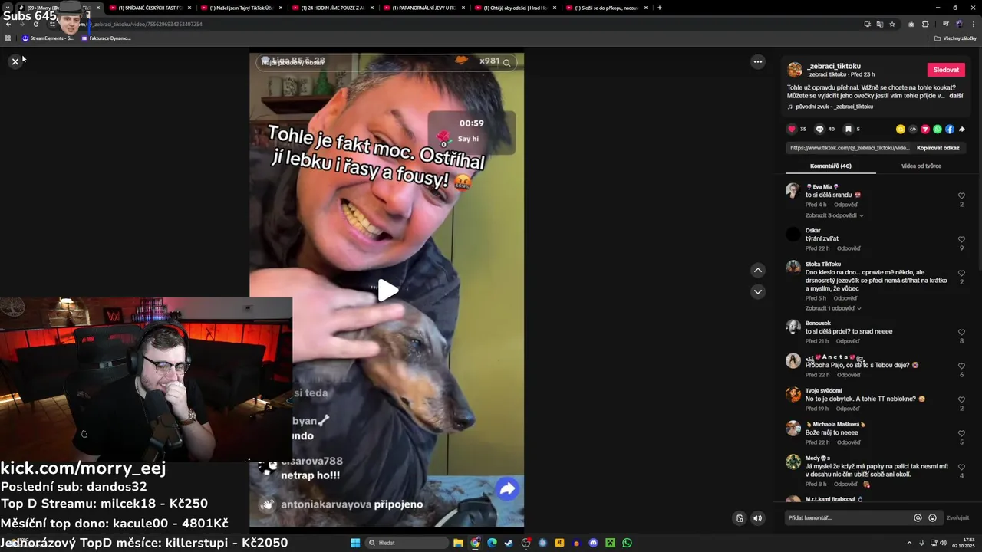Screen dimensions: 982x552
Task: Click the blue share arrow on video
Action: pyautogui.click(x=507, y=488)
